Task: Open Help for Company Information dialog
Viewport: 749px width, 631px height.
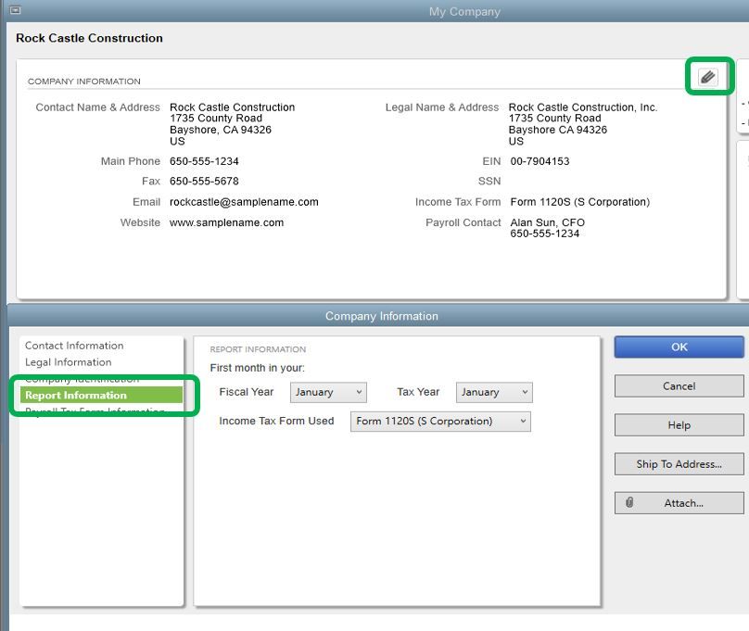Action: click(x=679, y=424)
